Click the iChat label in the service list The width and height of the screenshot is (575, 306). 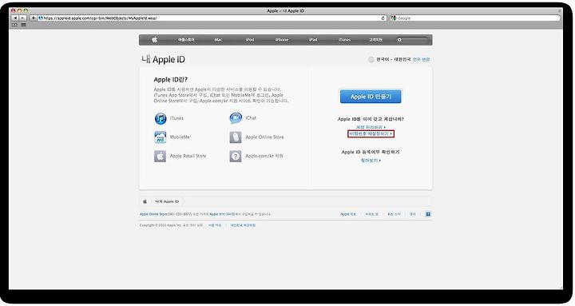pyautogui.click(x=251, y=118)
